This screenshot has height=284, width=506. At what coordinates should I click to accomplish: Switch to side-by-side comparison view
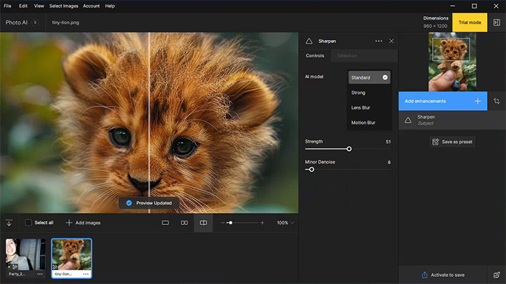click(x=184, y=222)
